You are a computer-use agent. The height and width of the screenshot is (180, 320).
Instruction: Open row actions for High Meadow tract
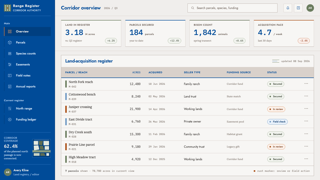click(x=306, y=159)
